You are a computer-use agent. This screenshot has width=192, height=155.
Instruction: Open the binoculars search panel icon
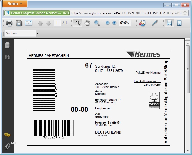point(7,57)
